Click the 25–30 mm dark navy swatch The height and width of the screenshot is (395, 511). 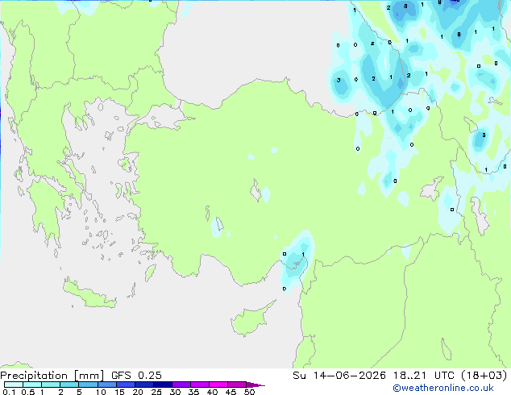163,385
